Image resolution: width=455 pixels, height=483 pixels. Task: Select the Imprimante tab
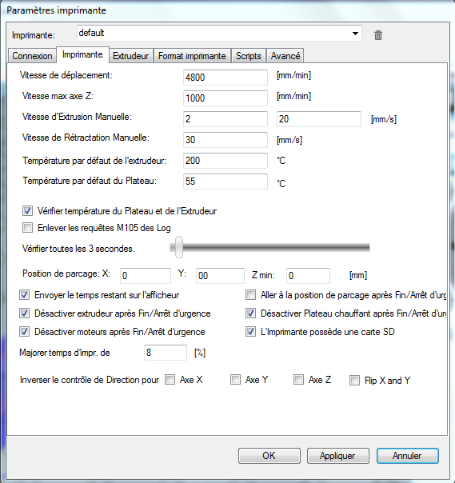click(82, 54)
